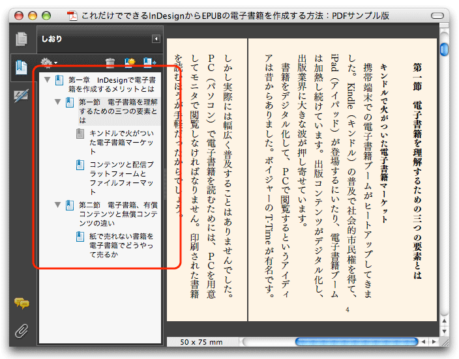Select bookmark 第一章 InDesignで電子書籍を作成するメリットとは
The height and width of the screenshot is (359, 459).
[x=112, y=84]
